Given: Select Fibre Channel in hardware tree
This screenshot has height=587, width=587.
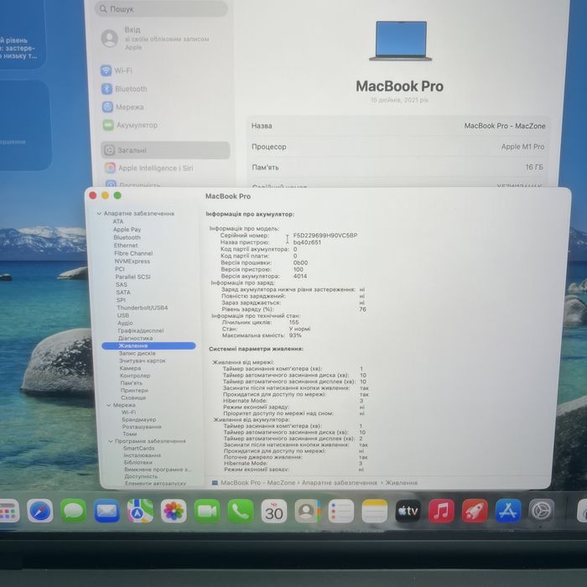Looking at the screenshot, I should [133, 253].
